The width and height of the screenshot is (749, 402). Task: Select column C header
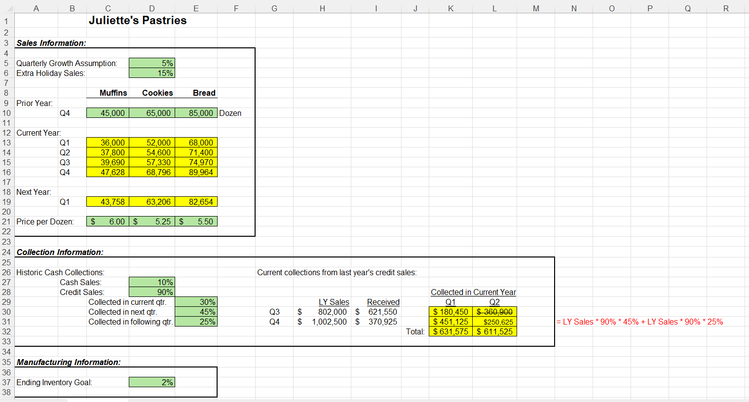point(108,8)
